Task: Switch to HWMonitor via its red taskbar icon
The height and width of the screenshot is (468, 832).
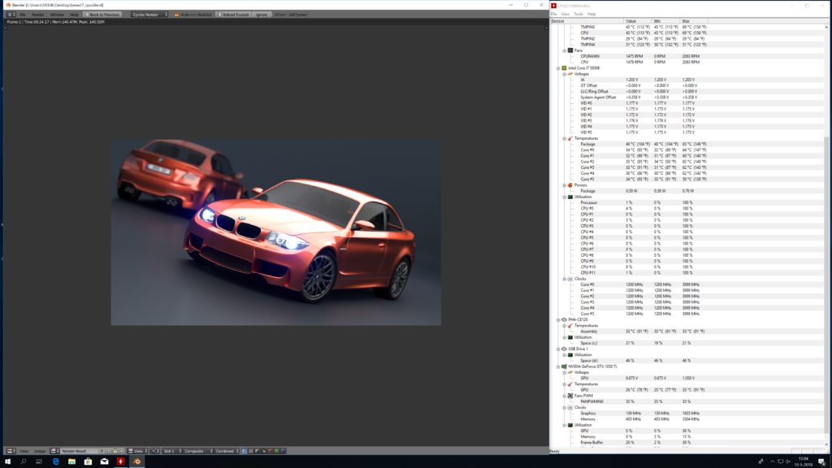Action: click(120, 461)
